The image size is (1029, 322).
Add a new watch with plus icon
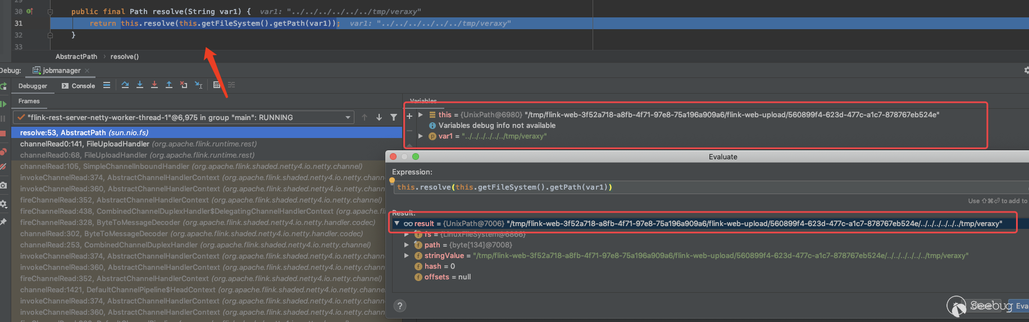click(409, 116)
